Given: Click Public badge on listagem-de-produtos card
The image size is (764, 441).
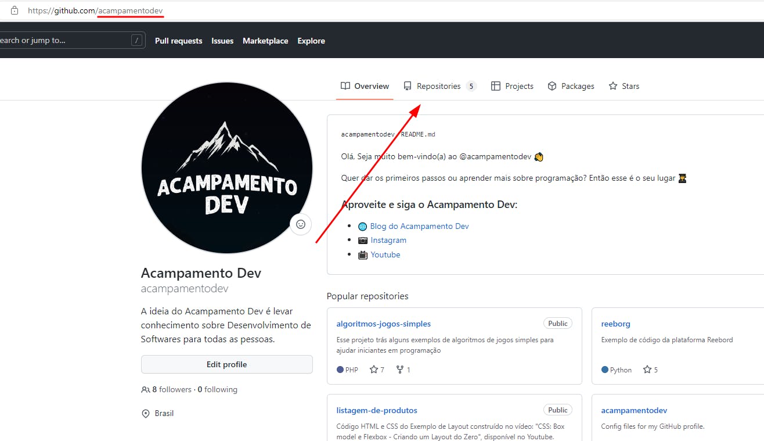Looking at the screenshot, I should [558, 410].
